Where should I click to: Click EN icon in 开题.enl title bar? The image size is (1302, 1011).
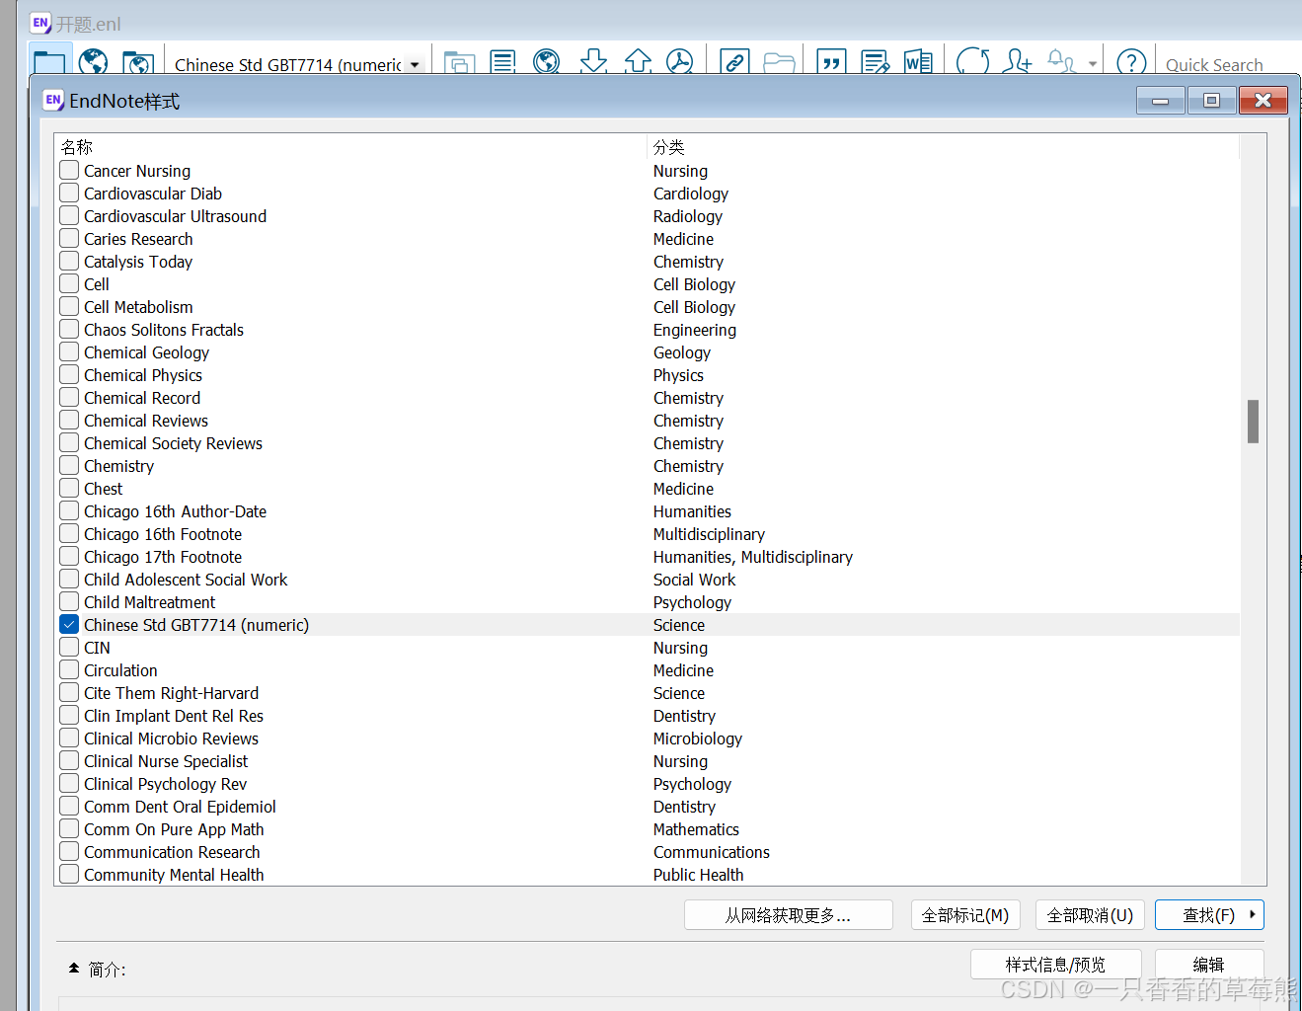point(40,23)
